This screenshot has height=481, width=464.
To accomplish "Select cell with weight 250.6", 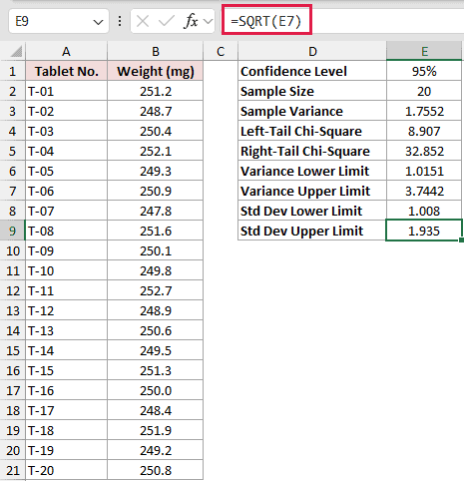I will (x=156, y=330).
